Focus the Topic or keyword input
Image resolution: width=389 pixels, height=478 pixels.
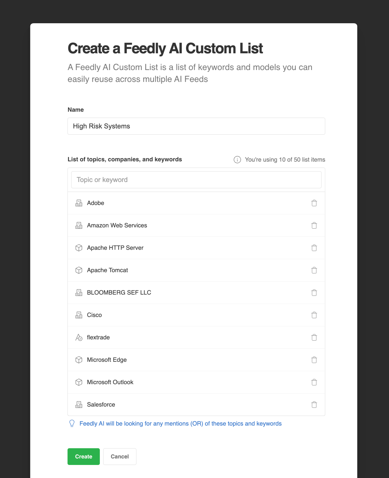(196, 180)
